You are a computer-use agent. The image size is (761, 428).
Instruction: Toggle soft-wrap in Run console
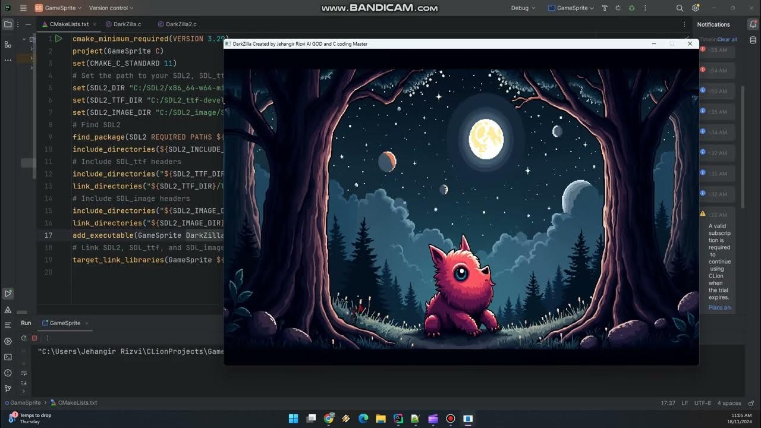click(24, 373)
